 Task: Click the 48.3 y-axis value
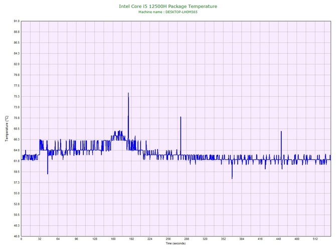17,225
